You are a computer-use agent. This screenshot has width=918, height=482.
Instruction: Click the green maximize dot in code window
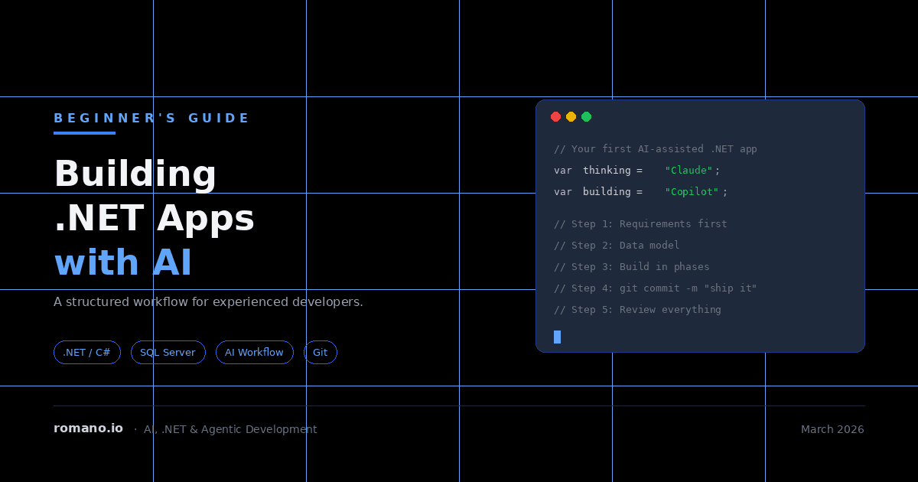586,117
